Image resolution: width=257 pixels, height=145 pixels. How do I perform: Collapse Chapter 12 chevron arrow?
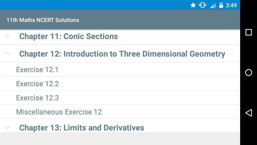click(x=8, y=53)
